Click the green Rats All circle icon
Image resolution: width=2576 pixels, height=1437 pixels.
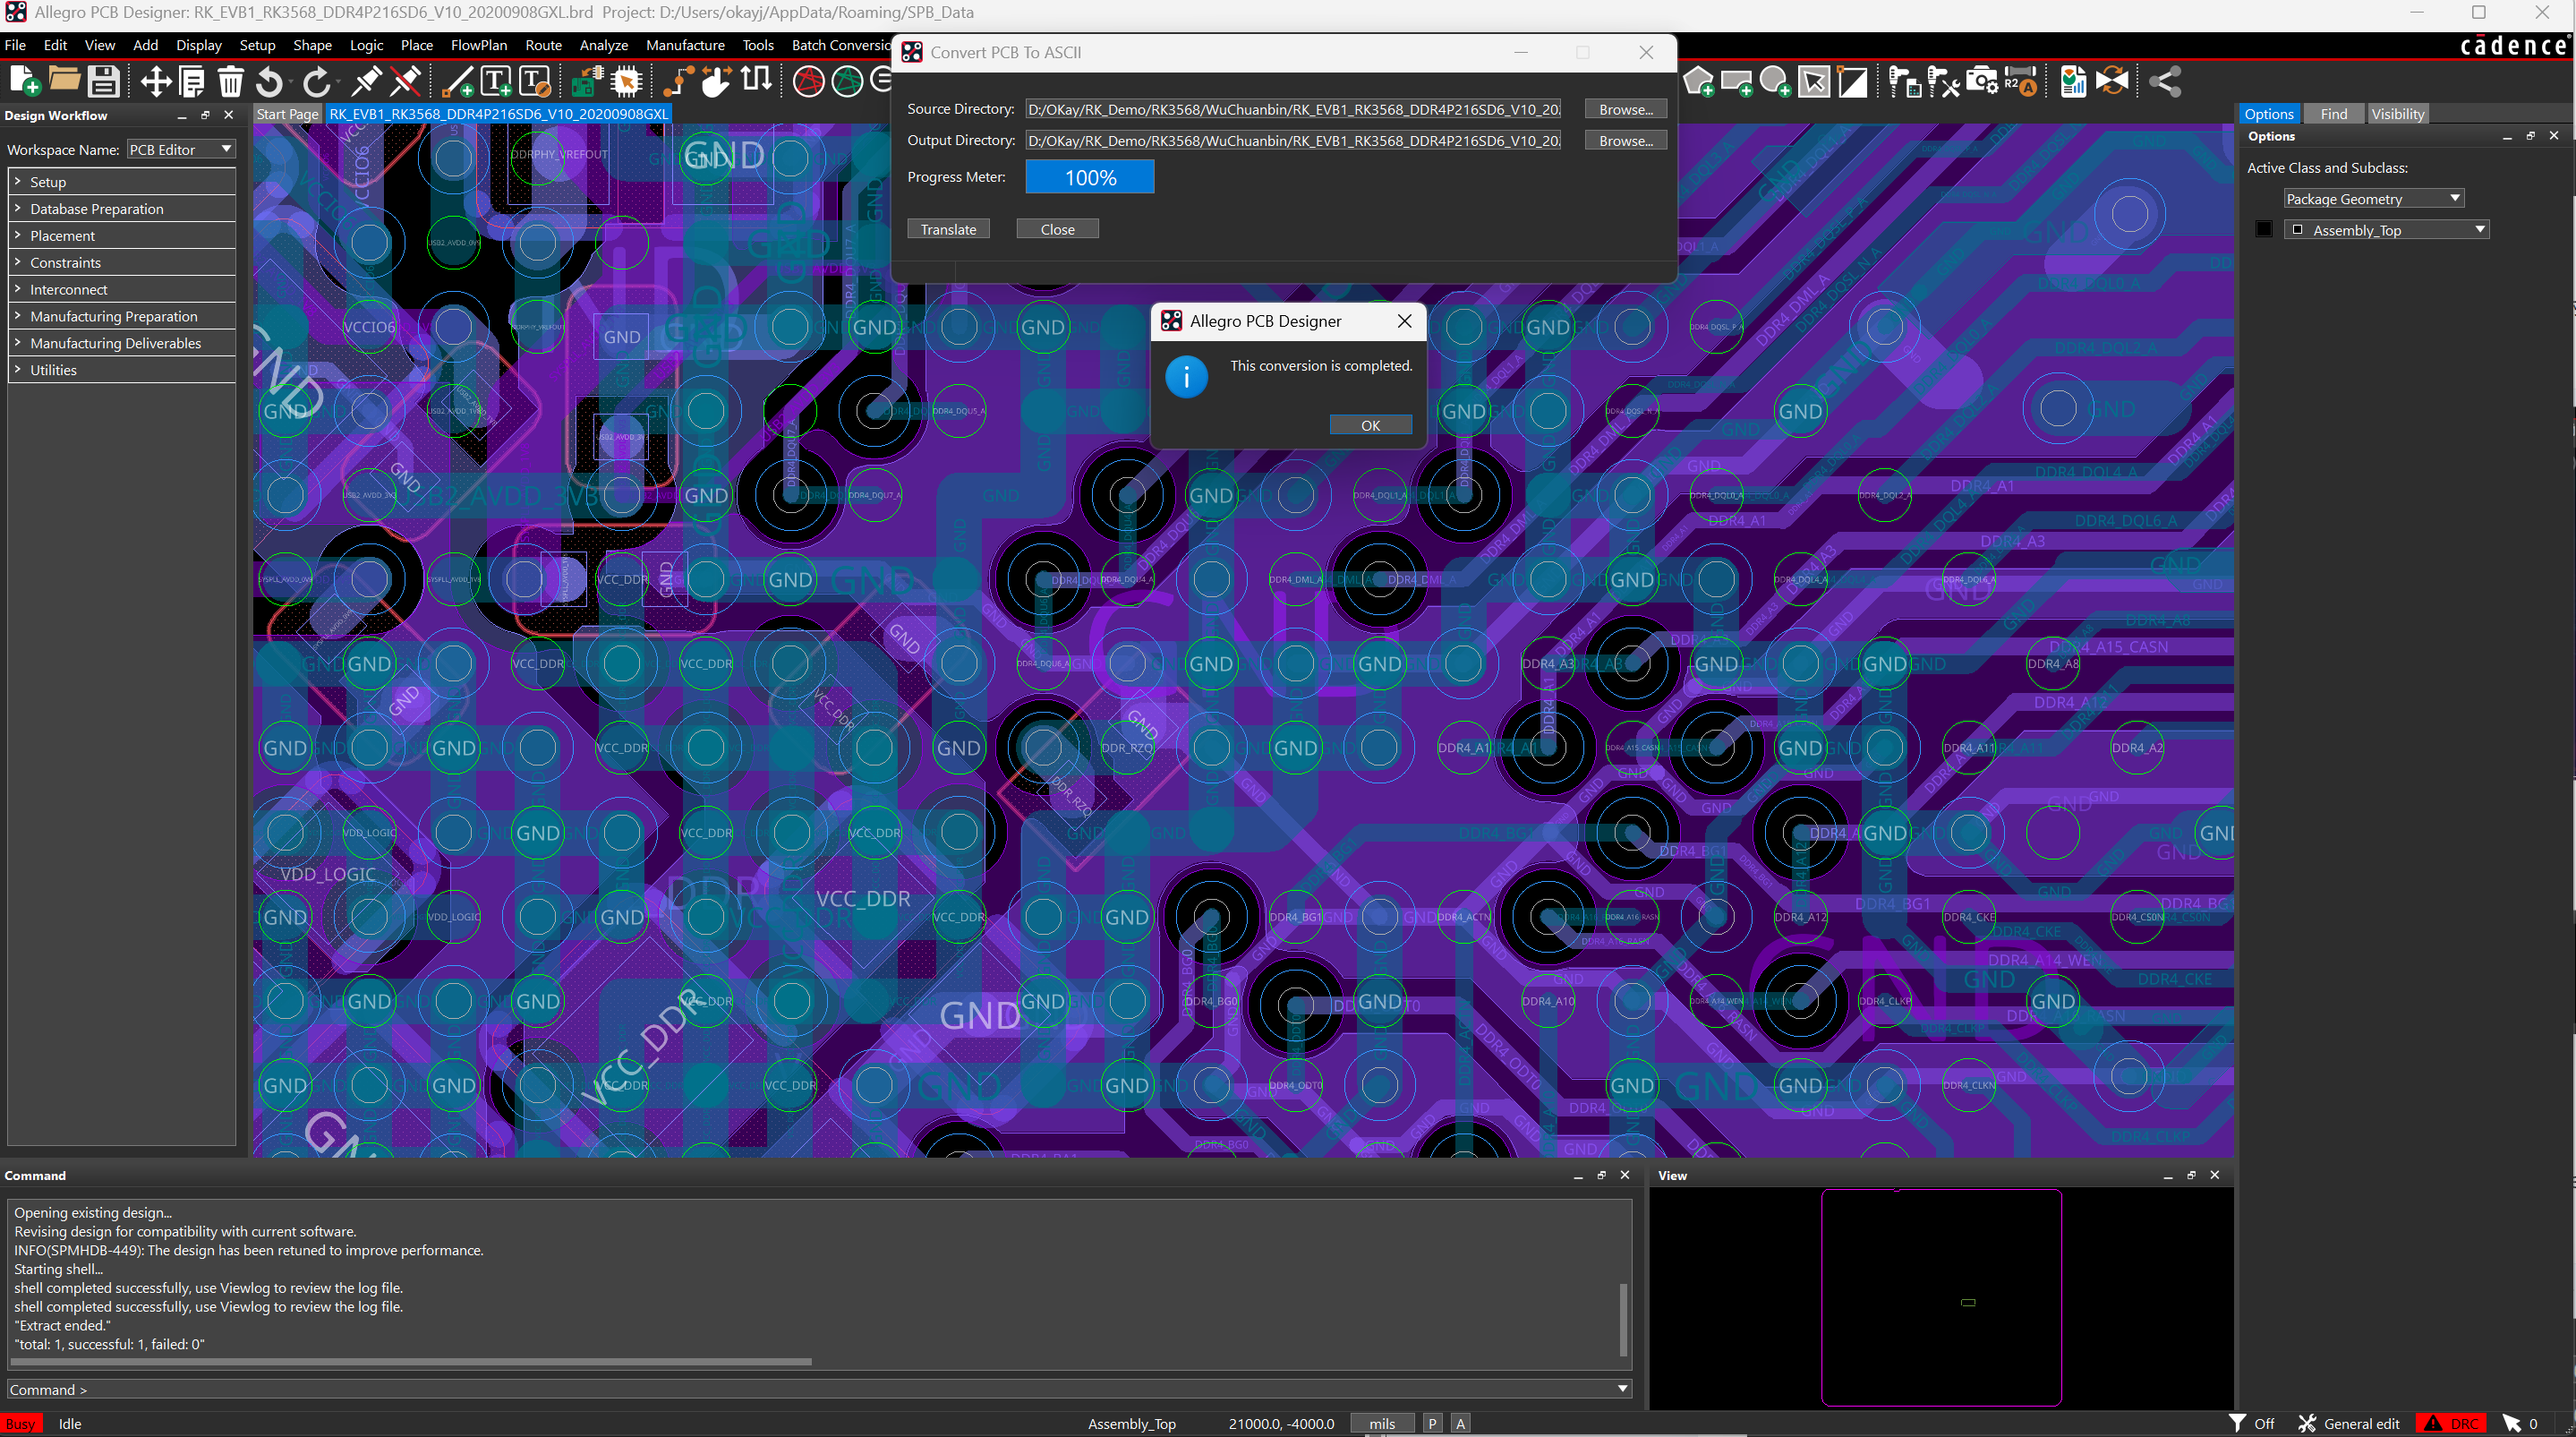[x=847, y=81]
